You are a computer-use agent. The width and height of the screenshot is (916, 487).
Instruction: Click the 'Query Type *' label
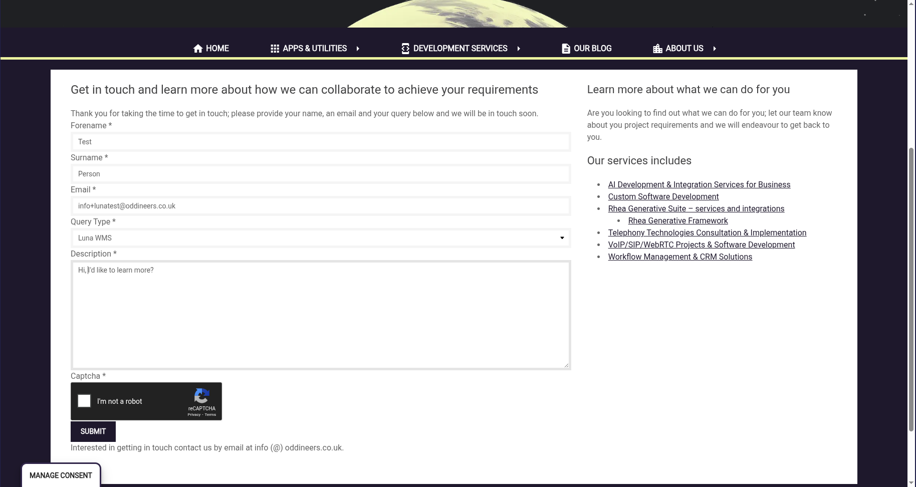coord(93,222)
